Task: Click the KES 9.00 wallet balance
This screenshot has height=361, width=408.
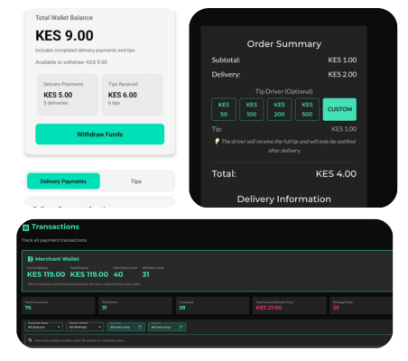Action: pos(64,35)
